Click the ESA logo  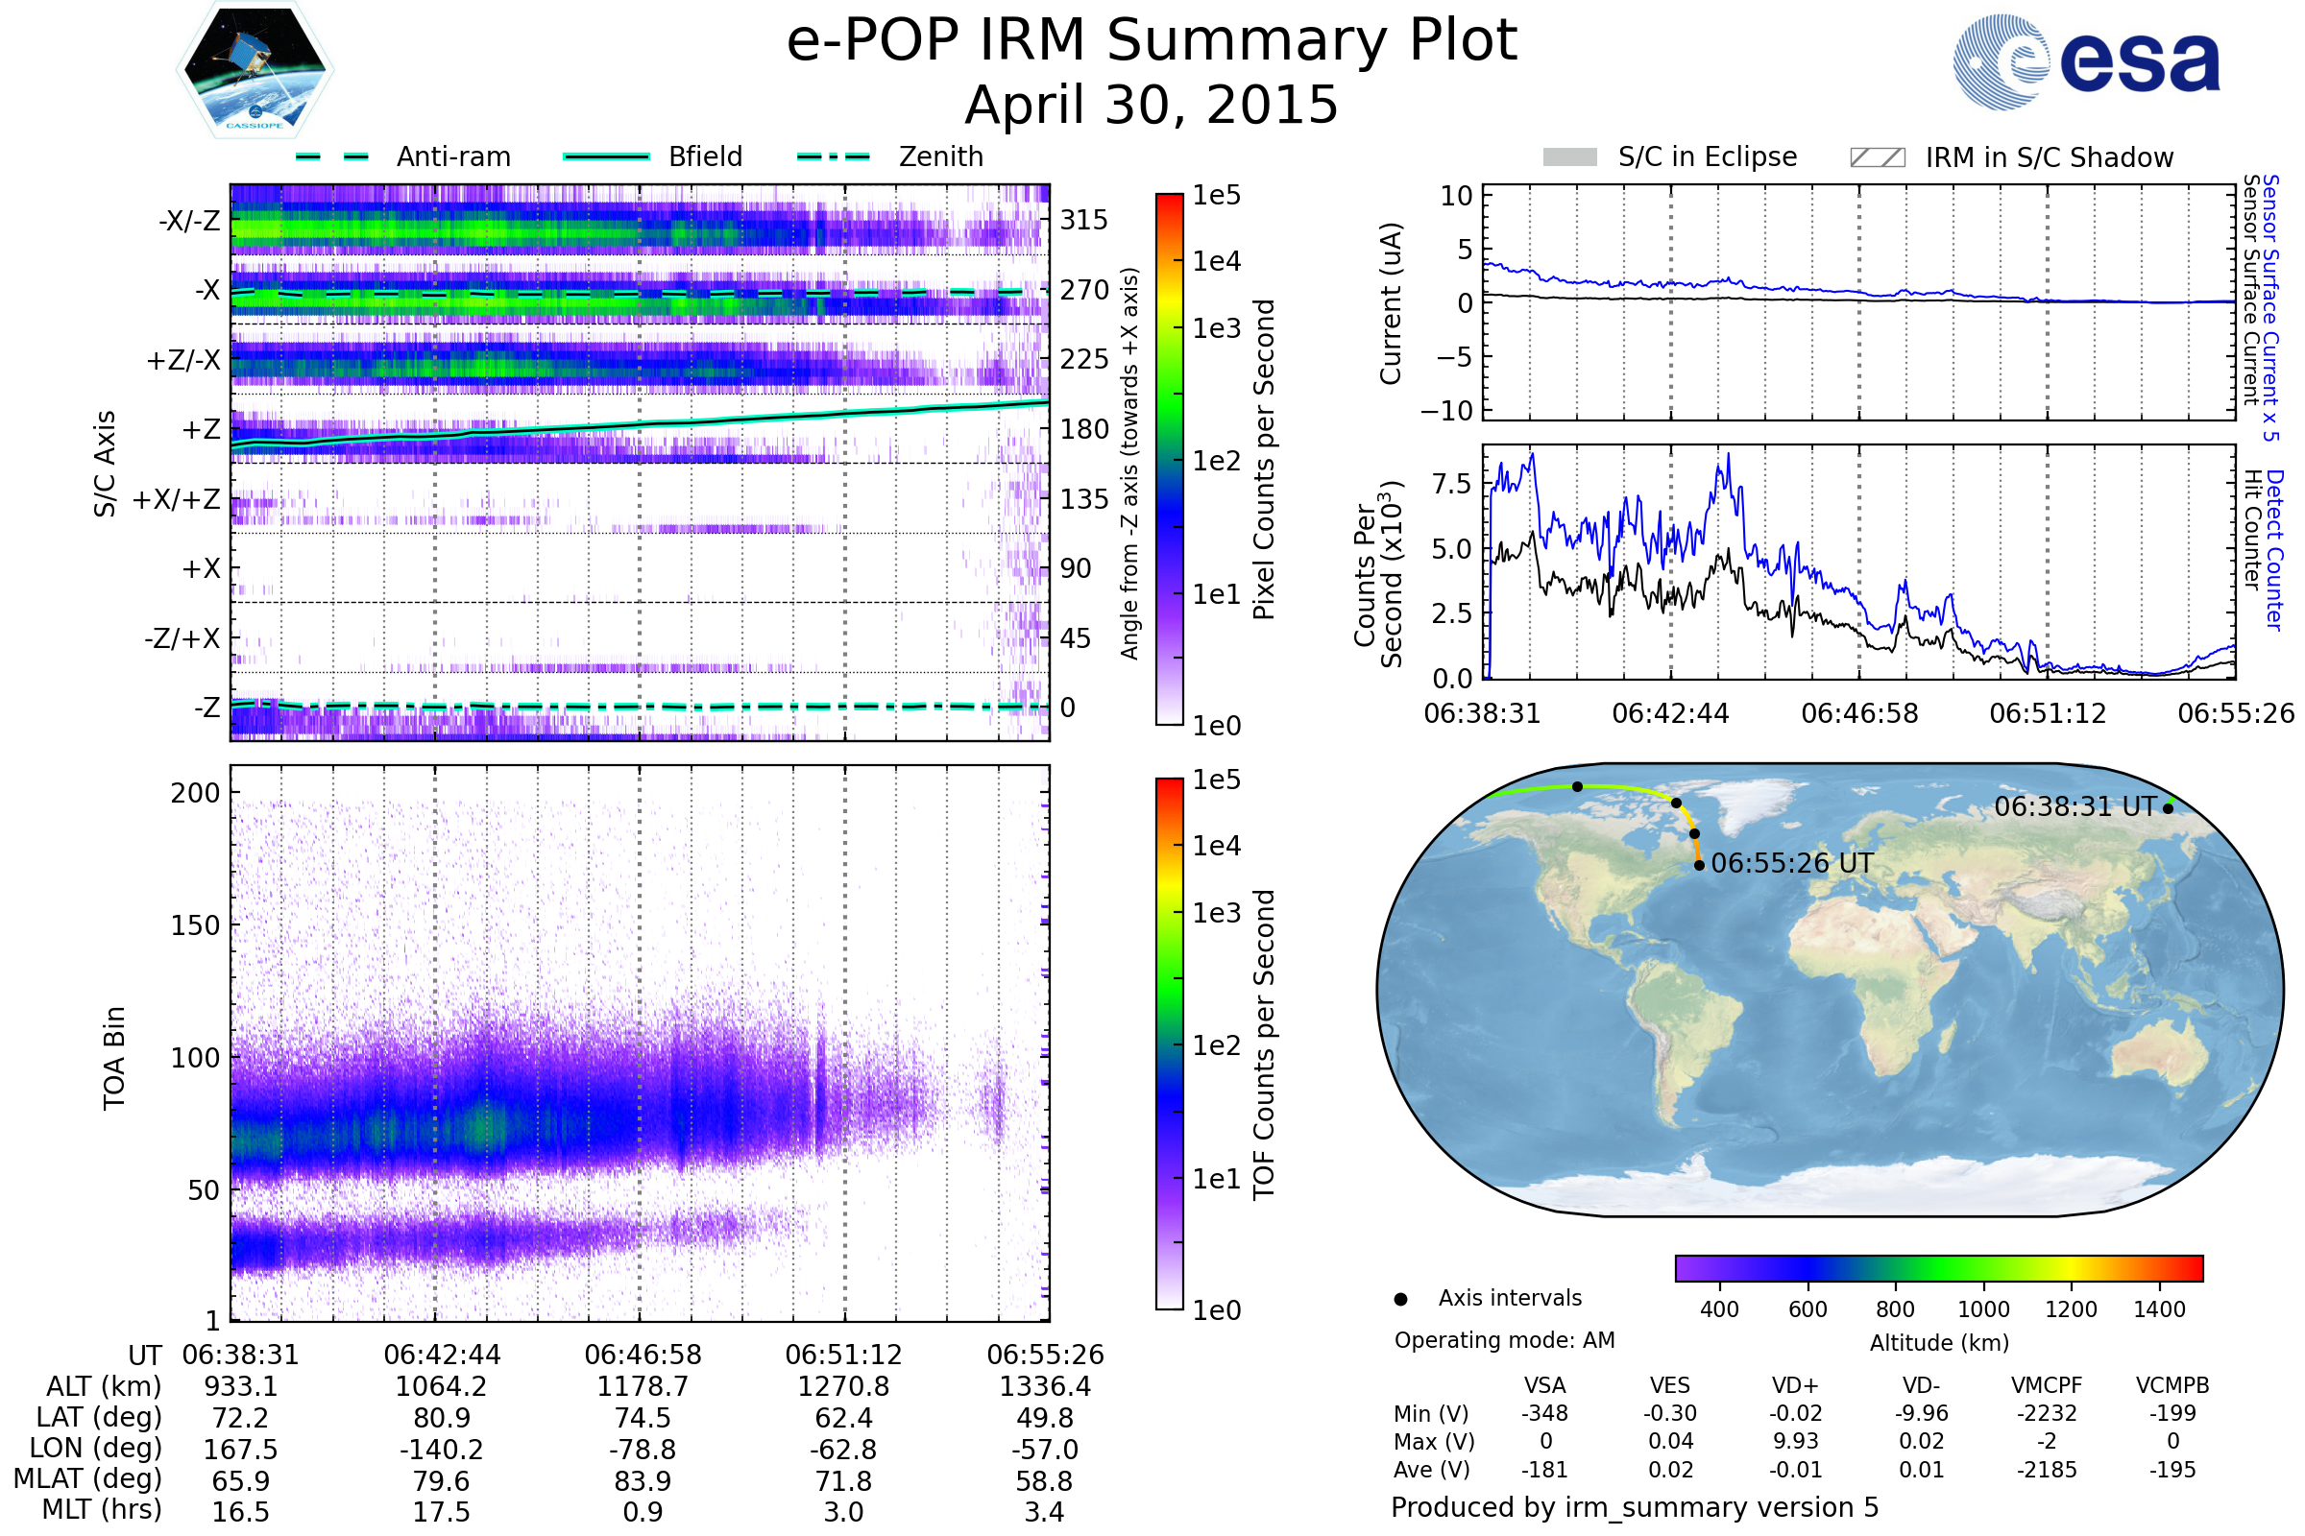pyautogui.click(x=2085, y=61)
